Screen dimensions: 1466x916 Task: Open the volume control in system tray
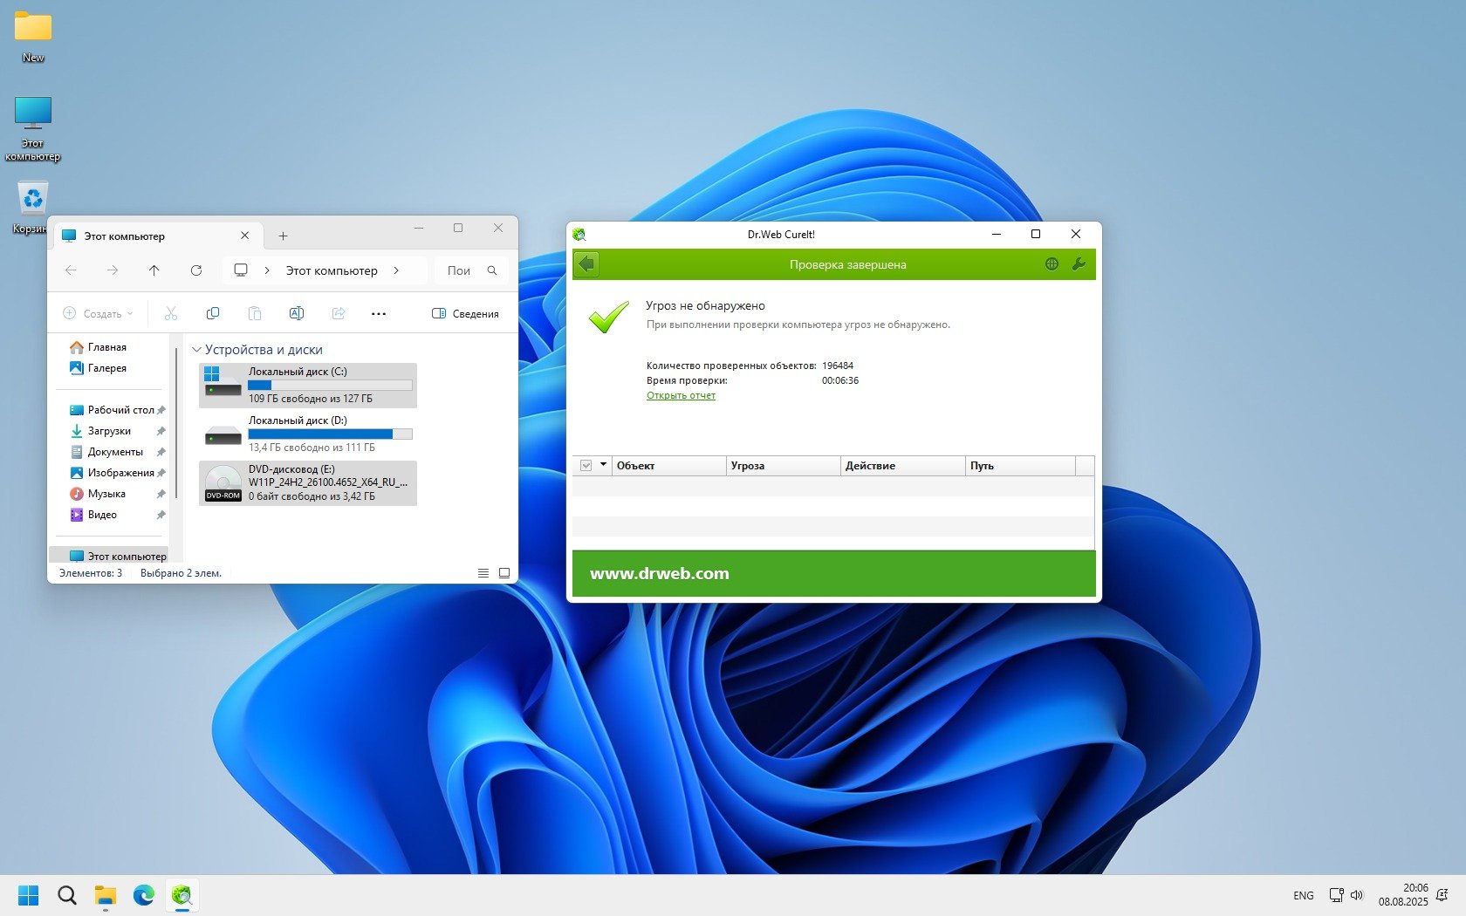pyautogui.click(x=1357, y=895)
